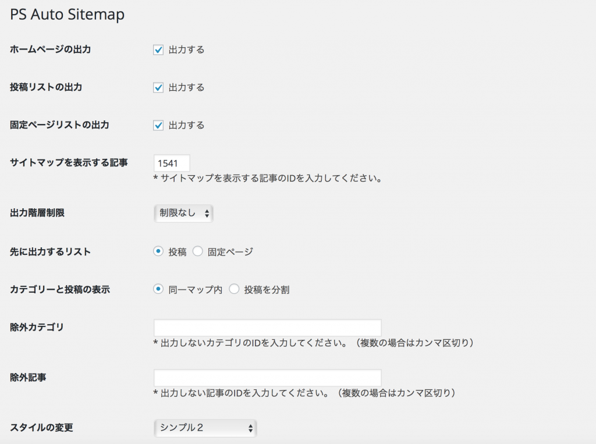The height and width of the screenshot is (444, 596).
Task: Choose the 投稿を分割 radio option
Action: [234, 289]
